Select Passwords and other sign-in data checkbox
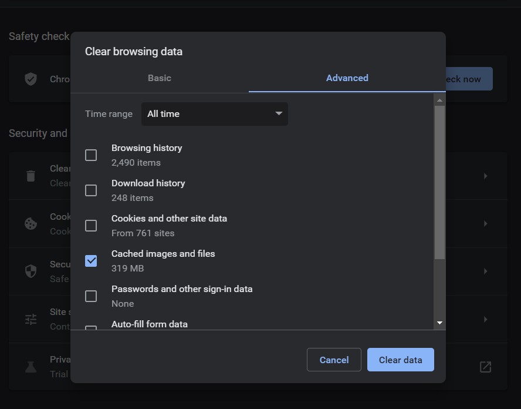This screenshot has width=521, height=409. coord(91,296)
